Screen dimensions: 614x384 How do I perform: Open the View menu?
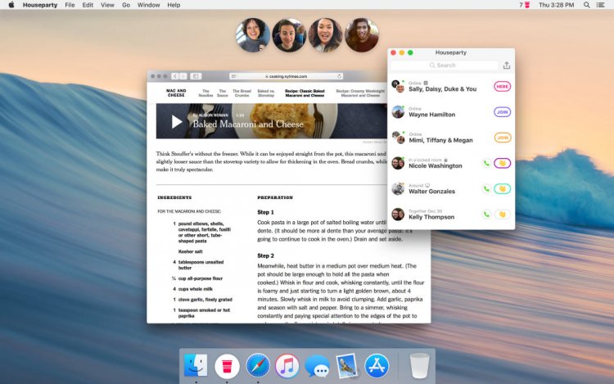[107, 5]
